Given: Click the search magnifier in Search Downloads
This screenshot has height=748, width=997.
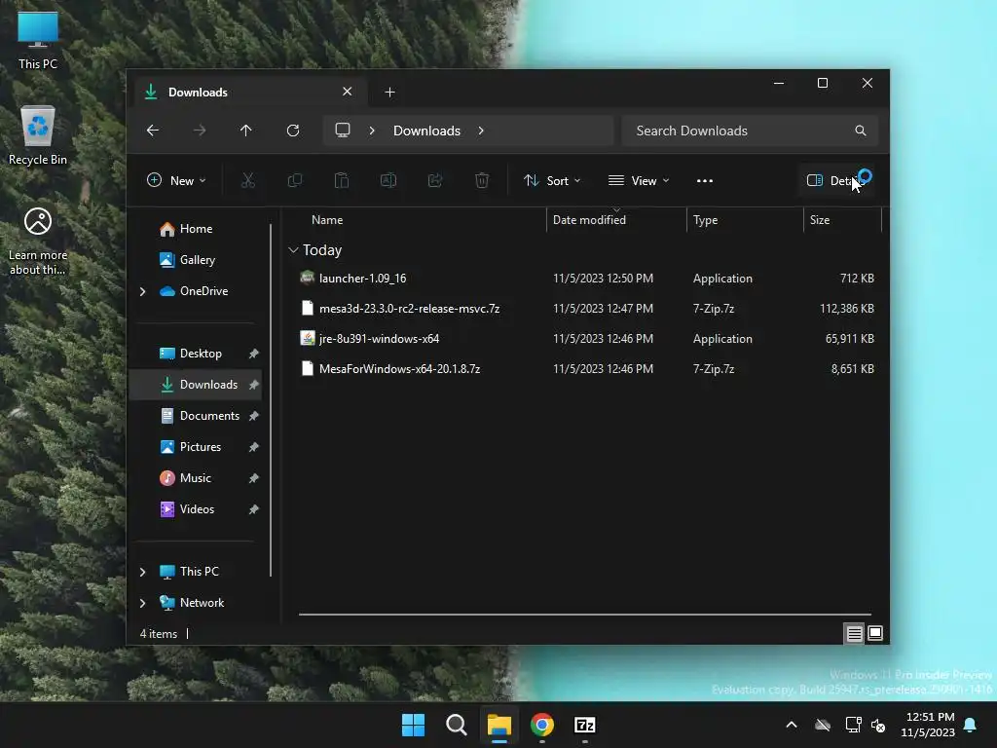Looking at the screenshot, I should (x=861, y=131).
